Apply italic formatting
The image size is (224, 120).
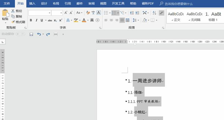tap(36, 20)
